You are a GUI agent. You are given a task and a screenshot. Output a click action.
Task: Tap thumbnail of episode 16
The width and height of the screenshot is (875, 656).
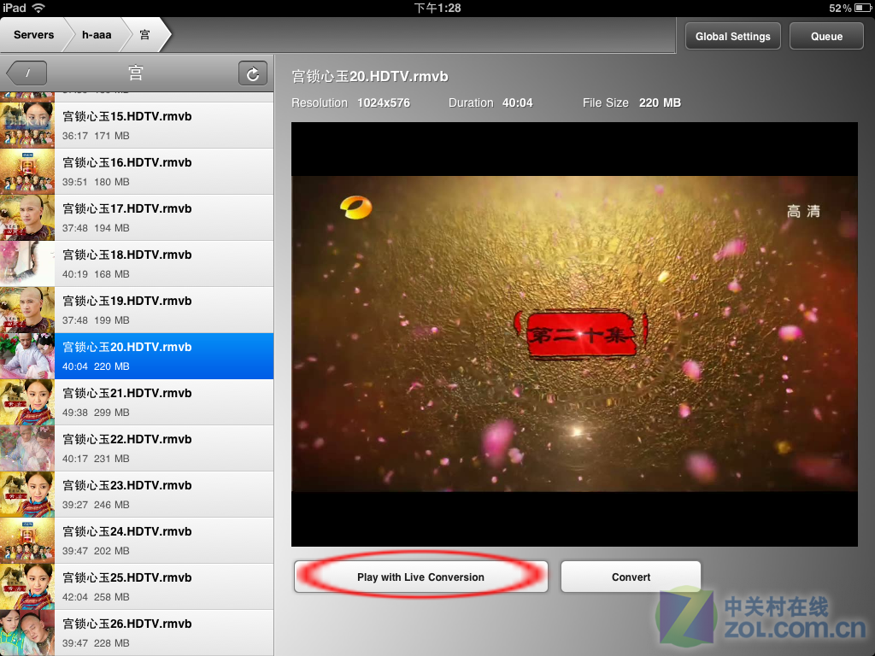coord(27,172)
